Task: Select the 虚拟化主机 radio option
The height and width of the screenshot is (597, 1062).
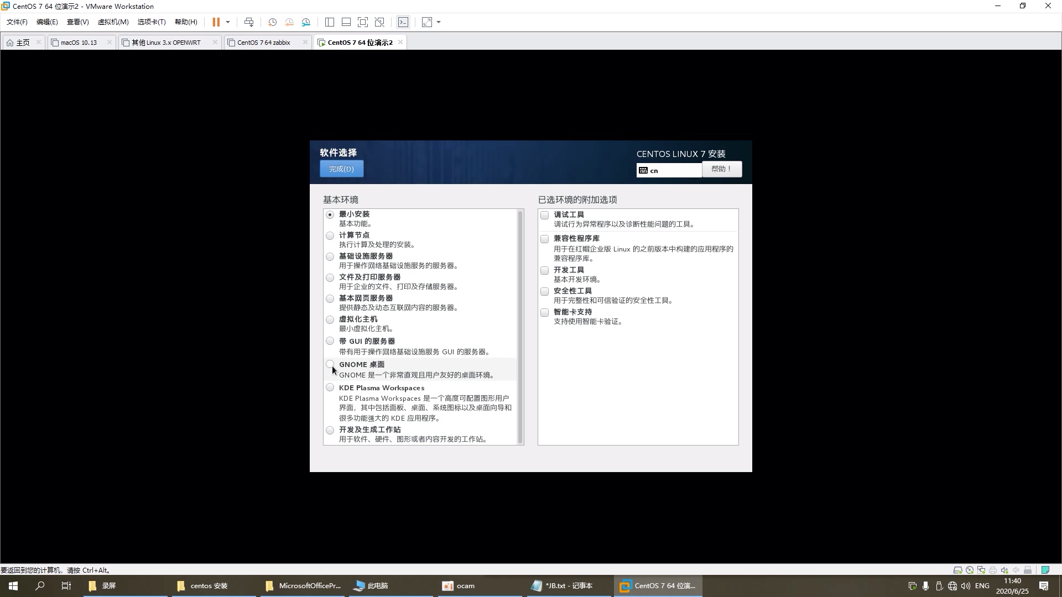Action: tap(330, 320)
